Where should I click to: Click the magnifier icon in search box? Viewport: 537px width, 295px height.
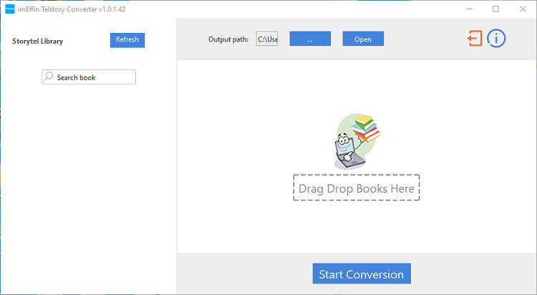(49, 77)
